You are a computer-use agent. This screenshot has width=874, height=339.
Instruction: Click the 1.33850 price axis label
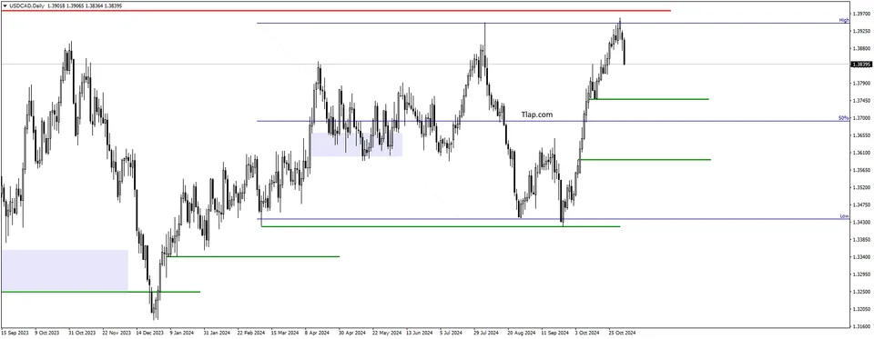point(862,239)
